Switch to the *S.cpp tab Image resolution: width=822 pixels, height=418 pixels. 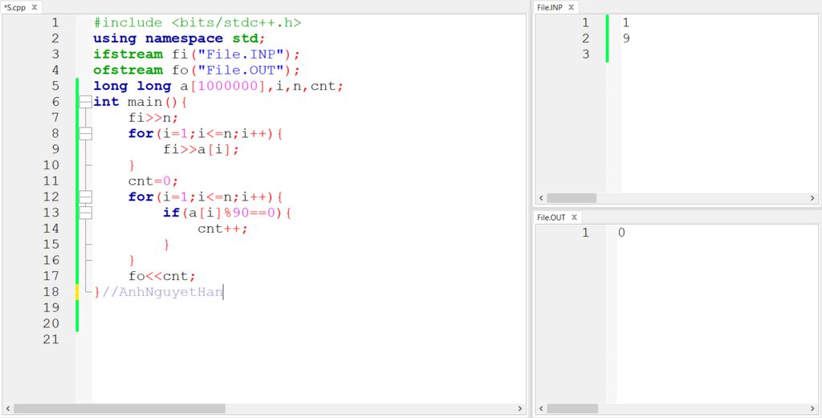pyautogui.click(x=15, y=7)
